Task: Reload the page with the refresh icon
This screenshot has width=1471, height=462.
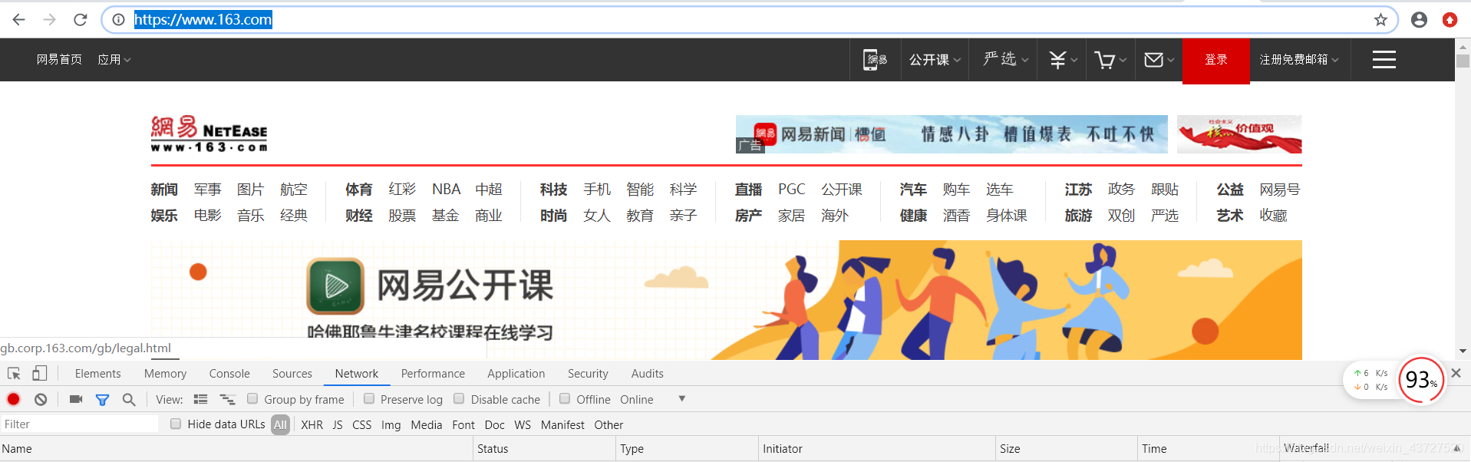Action: click(81, 20)
